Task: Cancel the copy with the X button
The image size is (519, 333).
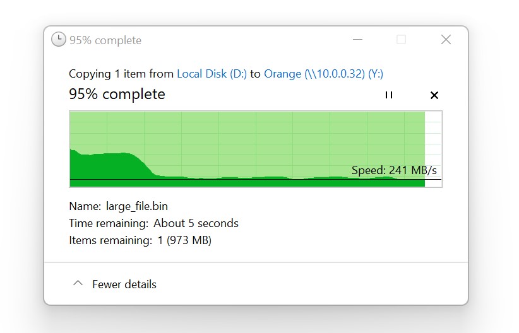Action: tap(434, 95)
